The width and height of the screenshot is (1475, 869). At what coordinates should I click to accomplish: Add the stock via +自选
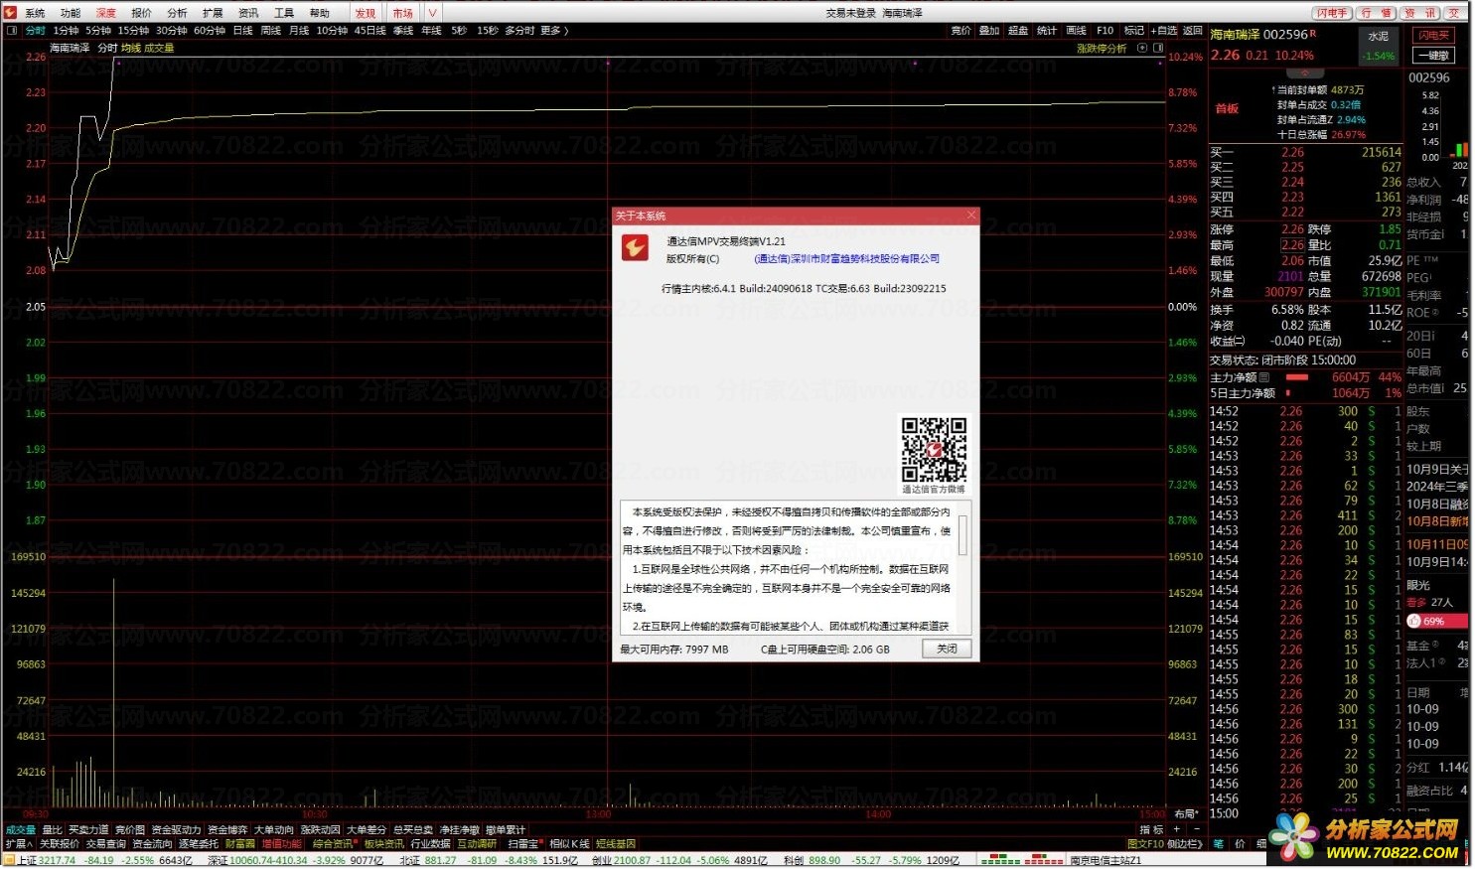pos(1164,31)
